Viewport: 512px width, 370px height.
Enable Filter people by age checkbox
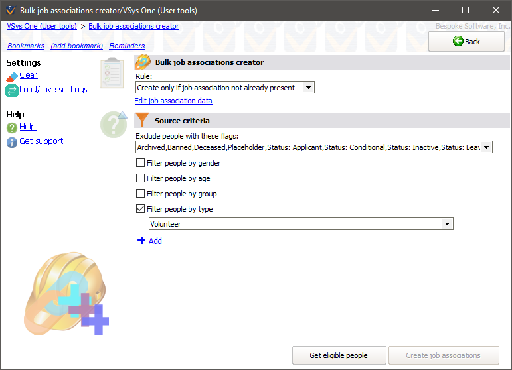[140, 178]
